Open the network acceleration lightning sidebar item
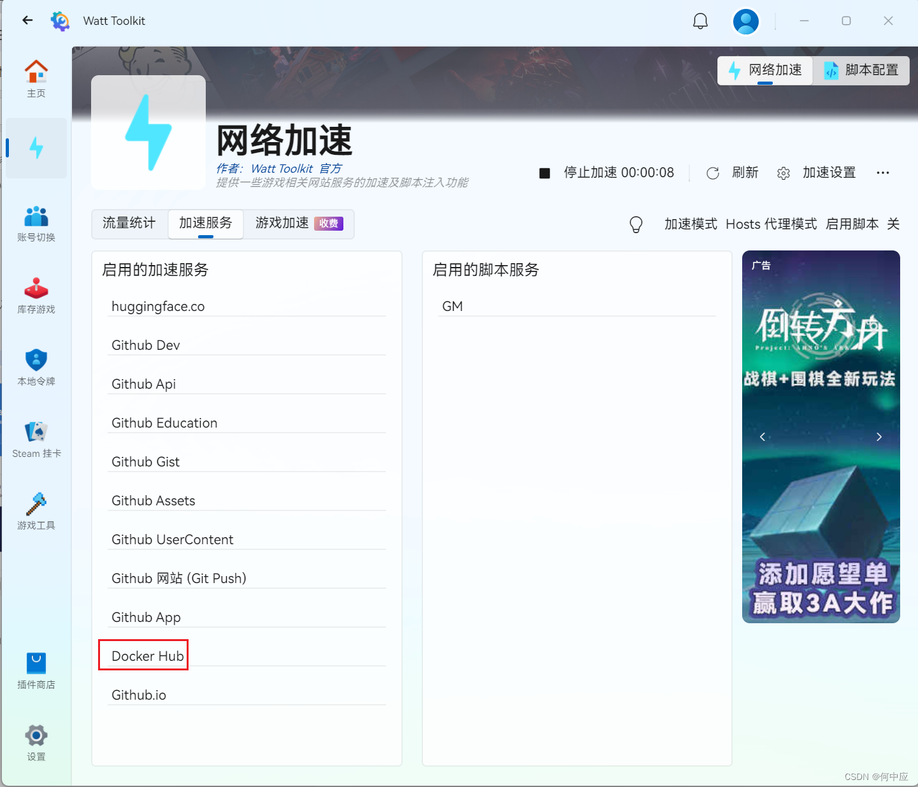 coord(36,148)
